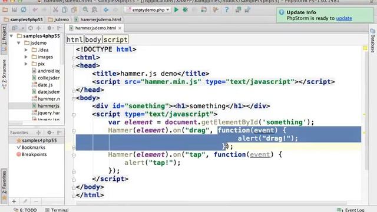This screenshot has height=212, width=377.
Task: Select Bookmarks in Favorites list
Action: 31,147
